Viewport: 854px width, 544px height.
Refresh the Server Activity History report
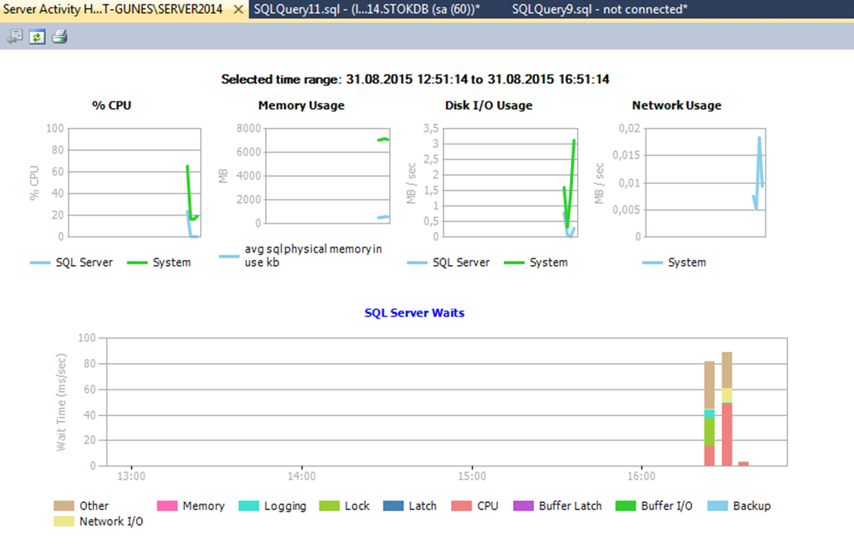pyautogui.click(x=37, y=37)
